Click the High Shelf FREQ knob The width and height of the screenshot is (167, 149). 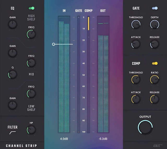click(31, 34)
